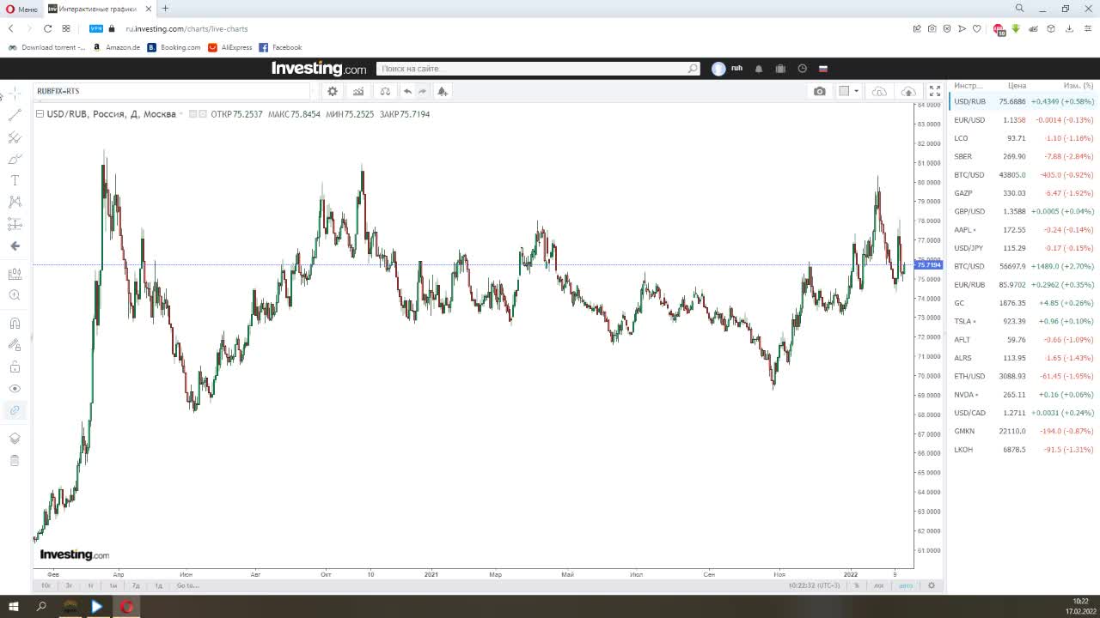Click the Go to... date button
Image resolution: width=1100 pixels, height=618 pixels.
pyautogui.click(x=187, y=585)
